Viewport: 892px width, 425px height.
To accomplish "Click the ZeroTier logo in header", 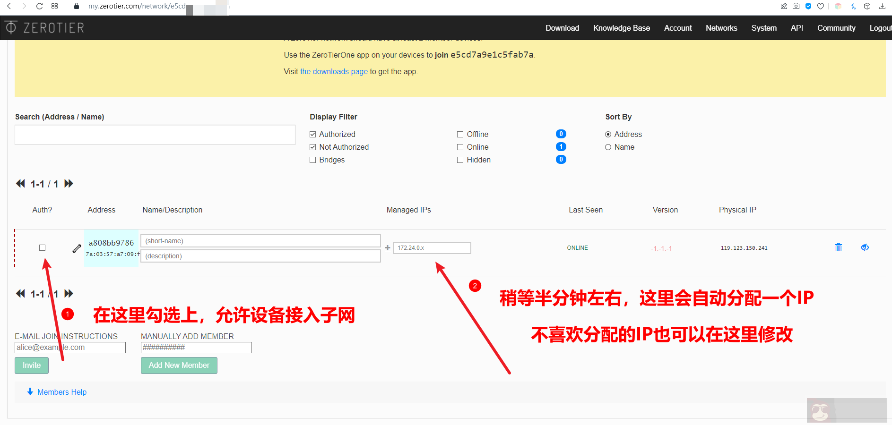I will point(45,28).
